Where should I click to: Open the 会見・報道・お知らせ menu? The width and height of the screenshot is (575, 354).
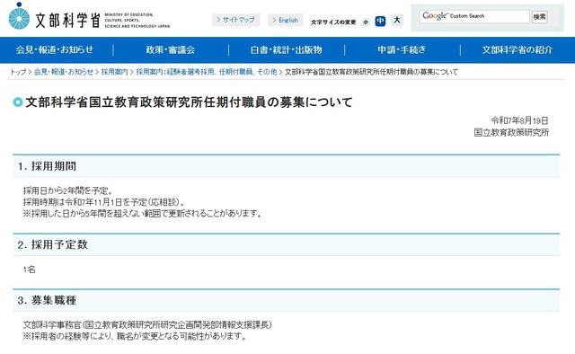pos(55,50)
